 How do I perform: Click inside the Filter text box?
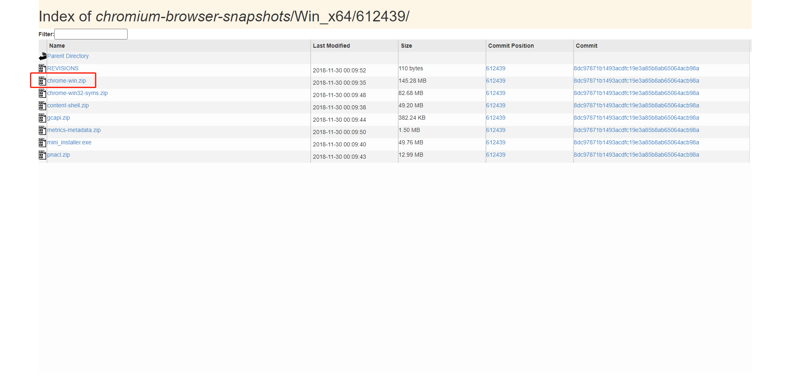91,34
